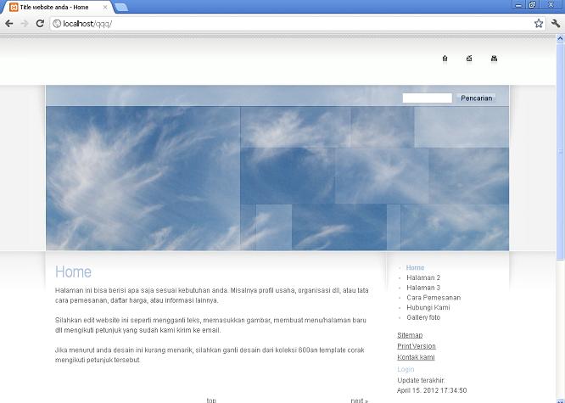565x403 pixels.
Task: Click paragraph starting 'Jika menurut anda desain'
Action: (210, 355)
